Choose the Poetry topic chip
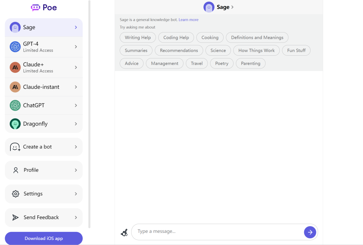 point(221,63)
